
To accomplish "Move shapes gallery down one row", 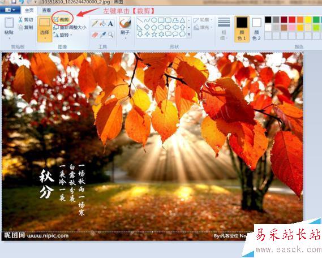I will tap(189, 27).
